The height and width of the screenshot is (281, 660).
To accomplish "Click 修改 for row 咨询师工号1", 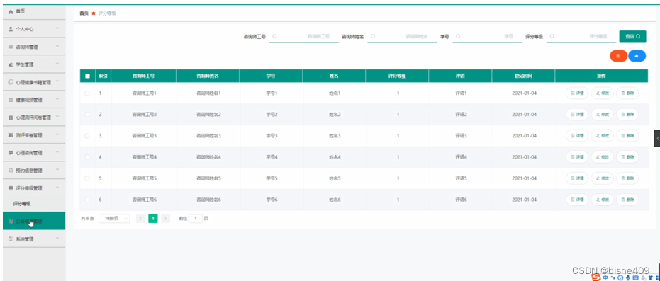I will point(603,93).
